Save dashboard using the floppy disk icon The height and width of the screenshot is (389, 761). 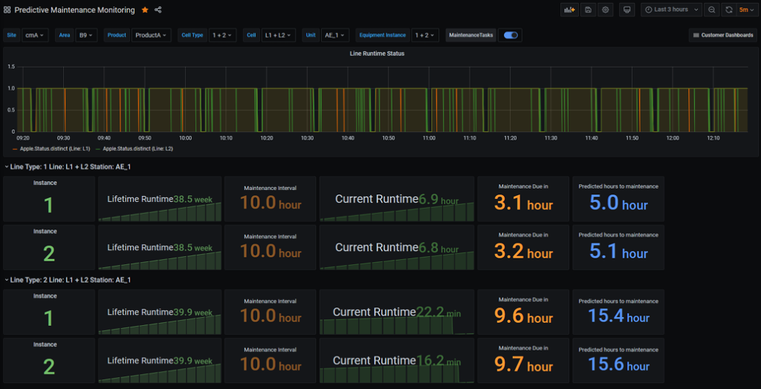tap(588, 10)
